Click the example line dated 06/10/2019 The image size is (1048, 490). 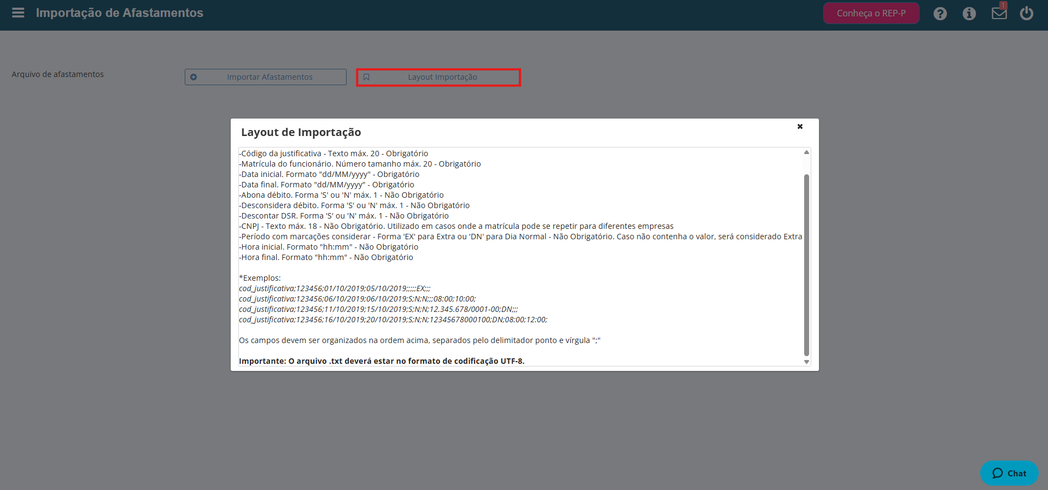[x=358, y=299]
